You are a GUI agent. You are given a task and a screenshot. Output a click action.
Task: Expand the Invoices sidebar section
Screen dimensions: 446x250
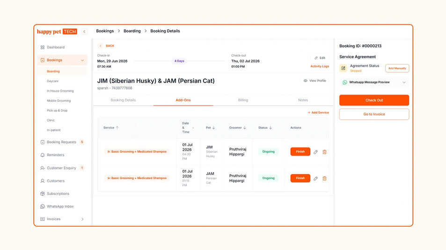pyautogui.click(x=82, y=219)
